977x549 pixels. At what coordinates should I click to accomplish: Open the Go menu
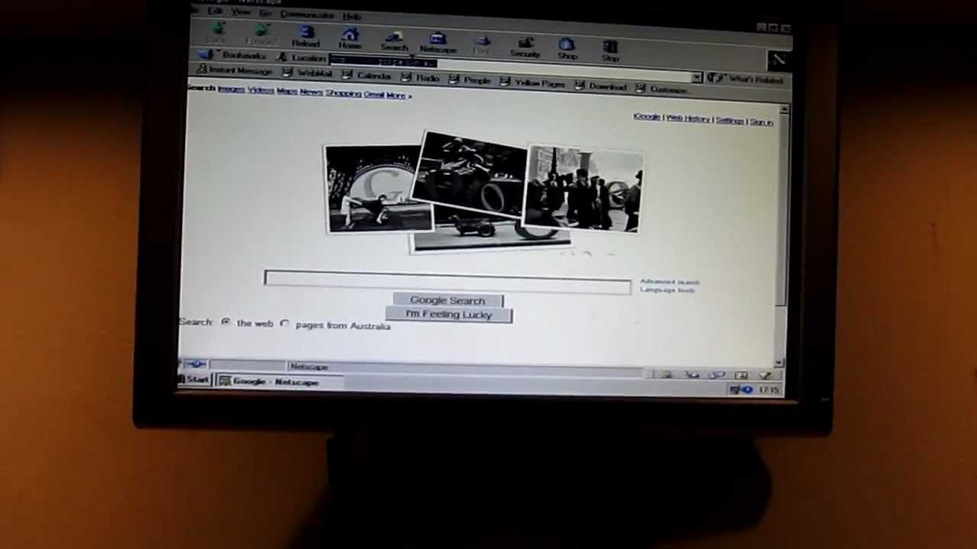(x=265, y=13)
